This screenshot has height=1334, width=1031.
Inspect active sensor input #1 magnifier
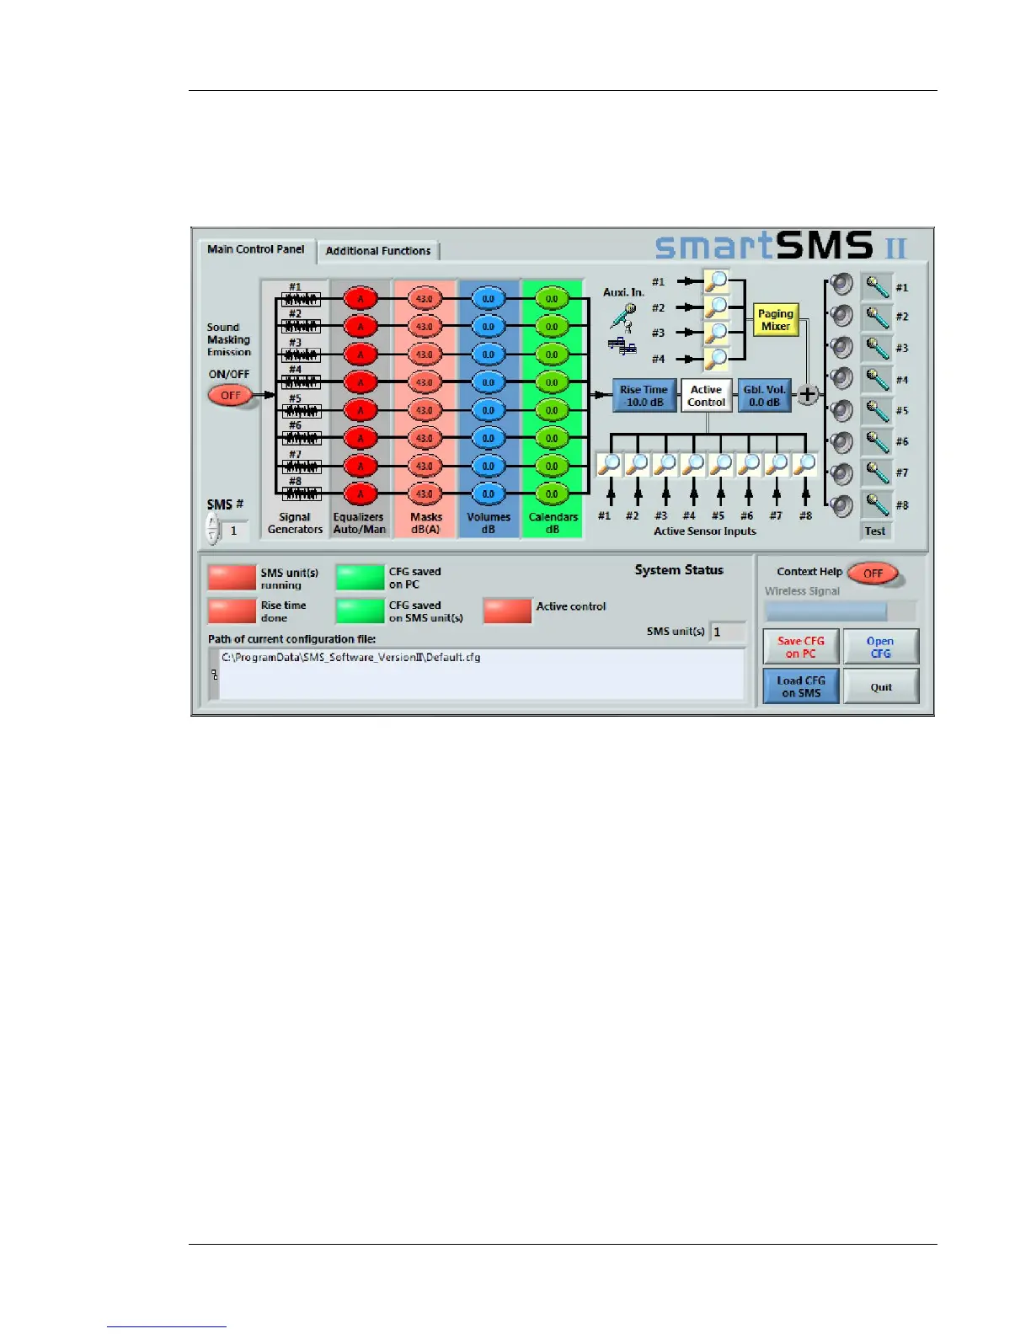click(609, 464)
